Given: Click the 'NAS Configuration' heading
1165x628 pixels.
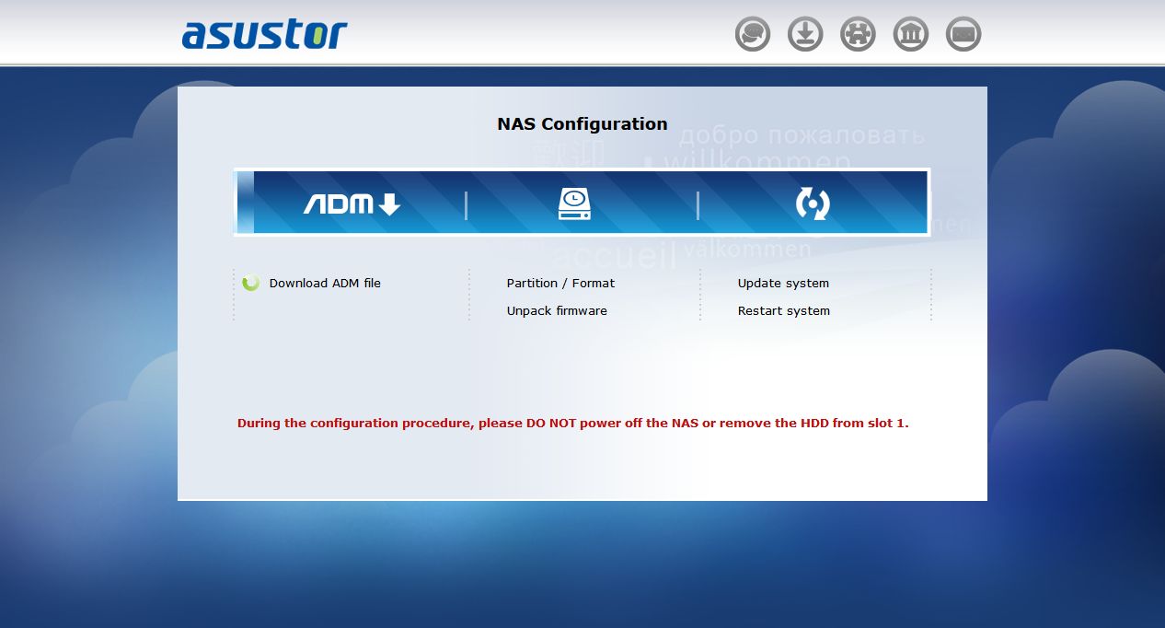Looking at the screenshot, I should pos(582,123).
